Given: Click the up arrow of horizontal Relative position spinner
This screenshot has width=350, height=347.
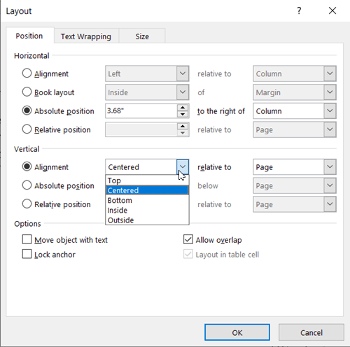Looking at the screenshot, I should tap(183, 126).
